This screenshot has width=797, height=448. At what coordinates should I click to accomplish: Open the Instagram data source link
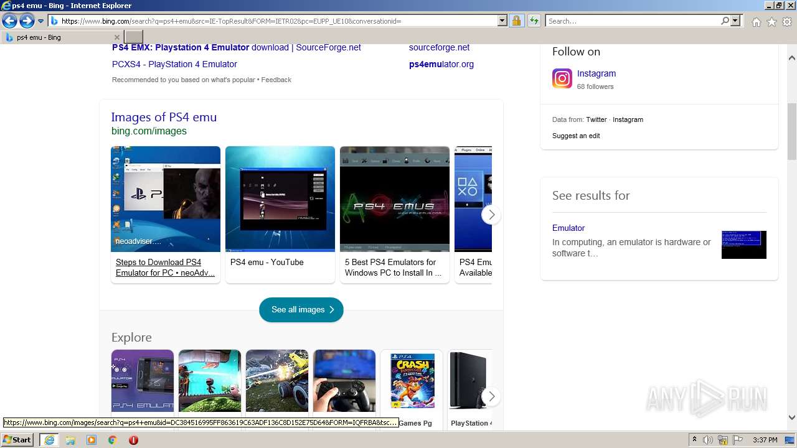[628, 119]
